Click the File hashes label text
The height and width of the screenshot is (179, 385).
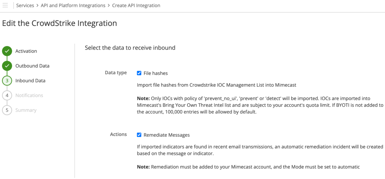[155, 73]
